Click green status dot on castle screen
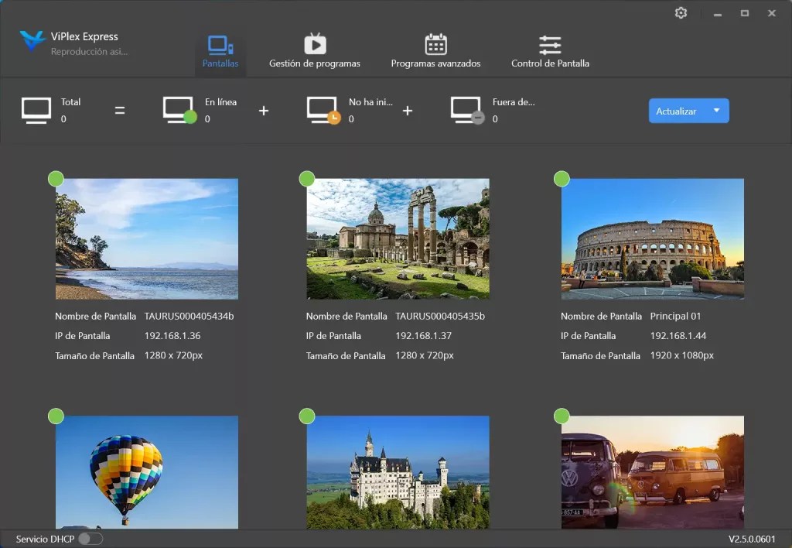The height and width of the screenshot is (548, 792). click(307, 416)
